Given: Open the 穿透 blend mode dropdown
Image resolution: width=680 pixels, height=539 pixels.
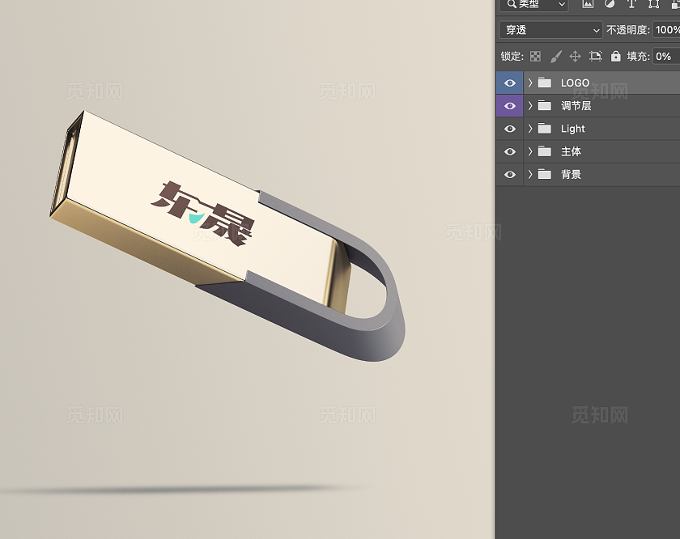Looking at the screenshot, I should pos(551,30).
